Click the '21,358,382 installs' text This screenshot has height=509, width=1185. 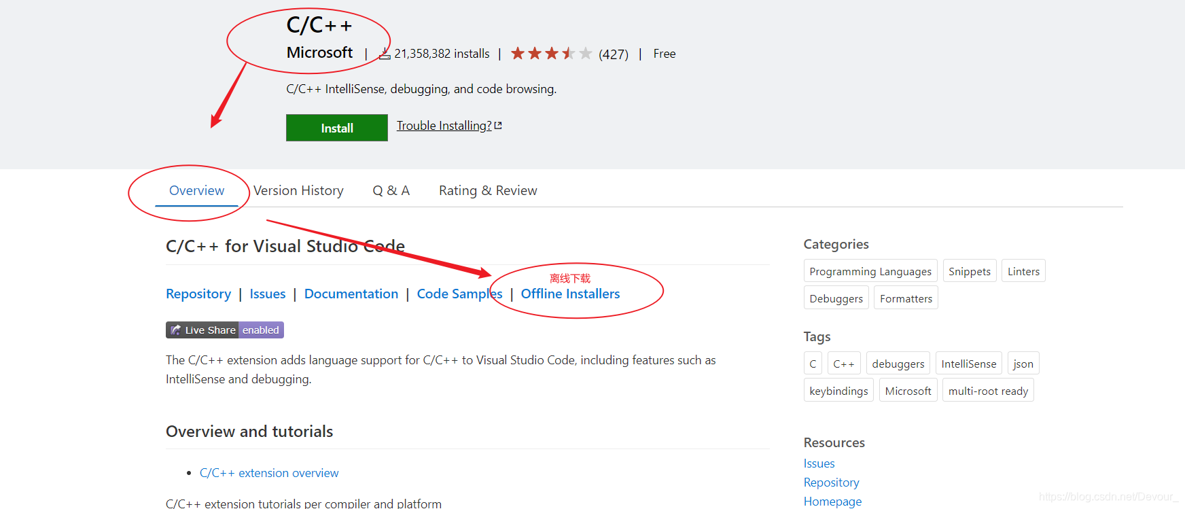(442, 54)
